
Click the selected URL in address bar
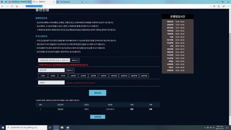34,6
